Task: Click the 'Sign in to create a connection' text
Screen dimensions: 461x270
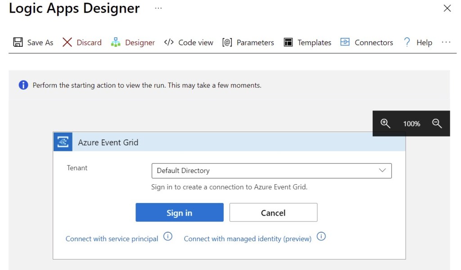Action: pos(229,187)
